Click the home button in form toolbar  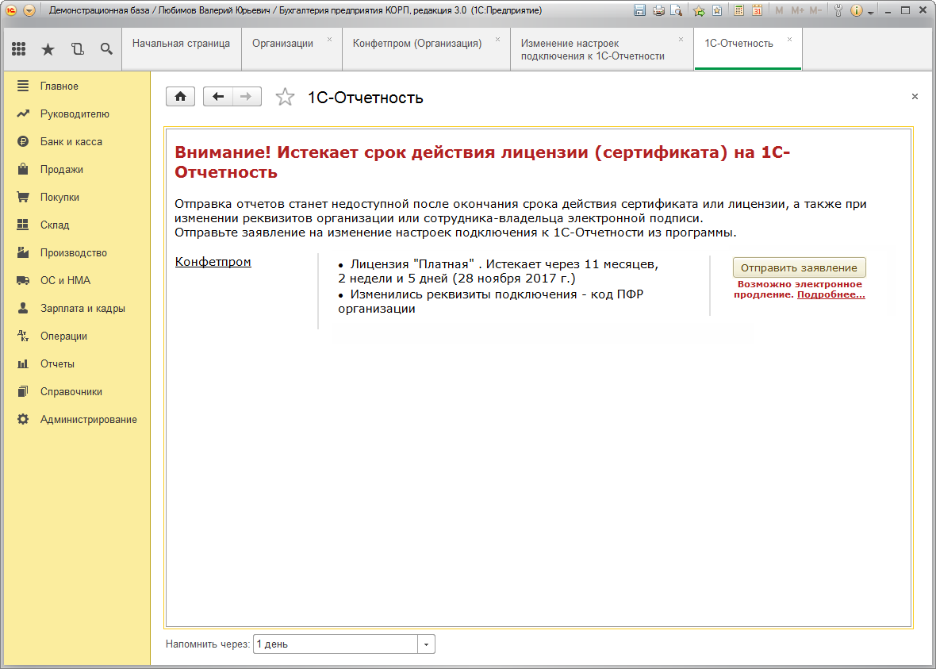pyautogui.click(x=180, y=97)
